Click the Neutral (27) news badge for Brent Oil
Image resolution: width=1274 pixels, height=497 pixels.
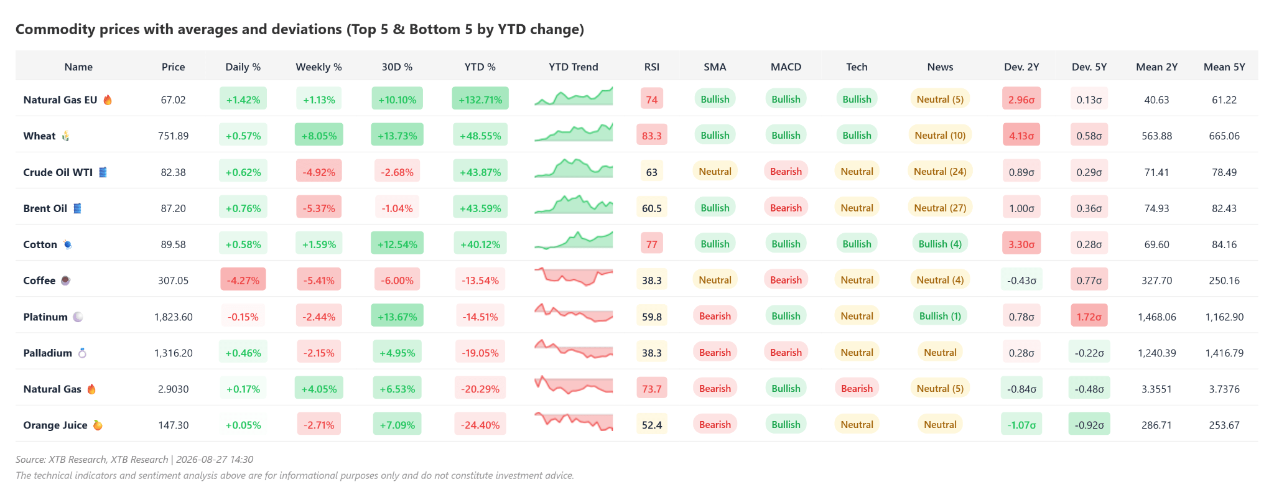pos(940,208)
